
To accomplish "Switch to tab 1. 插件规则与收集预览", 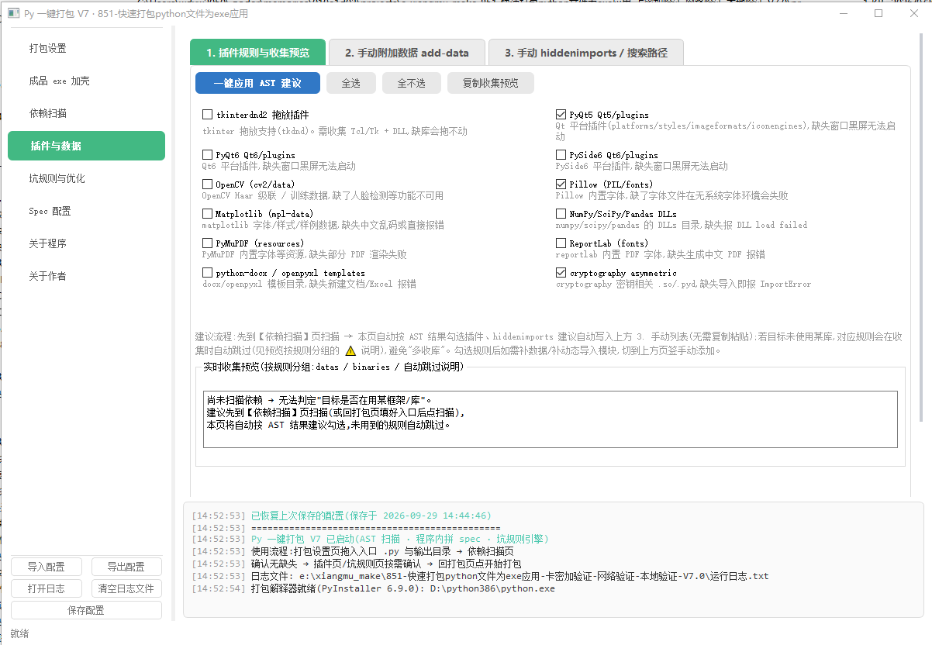I will [x=258, y=53].
